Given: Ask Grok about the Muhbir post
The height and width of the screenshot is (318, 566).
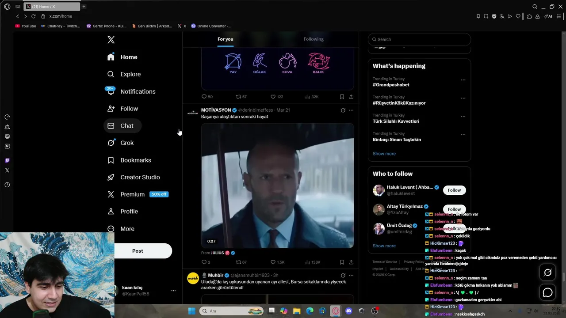Looking at the screenshot, I should click(x=343, y=275).
